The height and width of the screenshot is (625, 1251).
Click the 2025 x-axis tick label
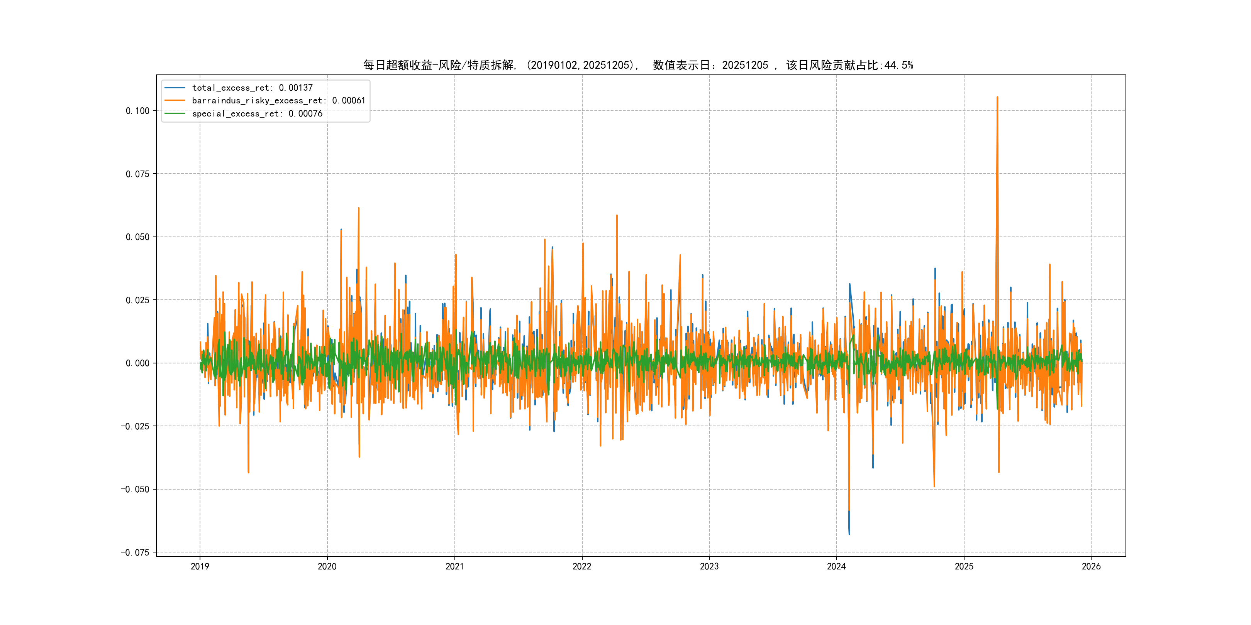click(964, 566)
